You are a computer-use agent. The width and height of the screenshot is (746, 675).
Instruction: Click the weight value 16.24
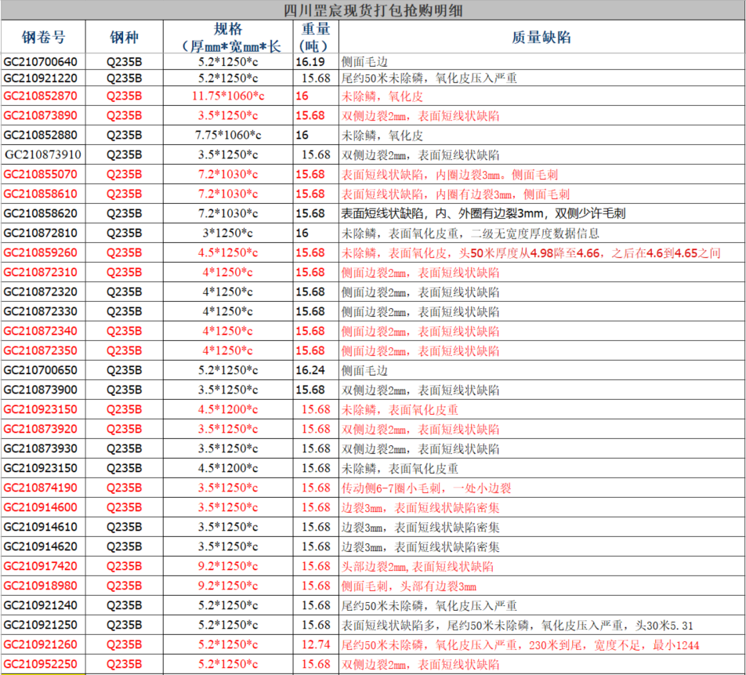tap(310, 370)
